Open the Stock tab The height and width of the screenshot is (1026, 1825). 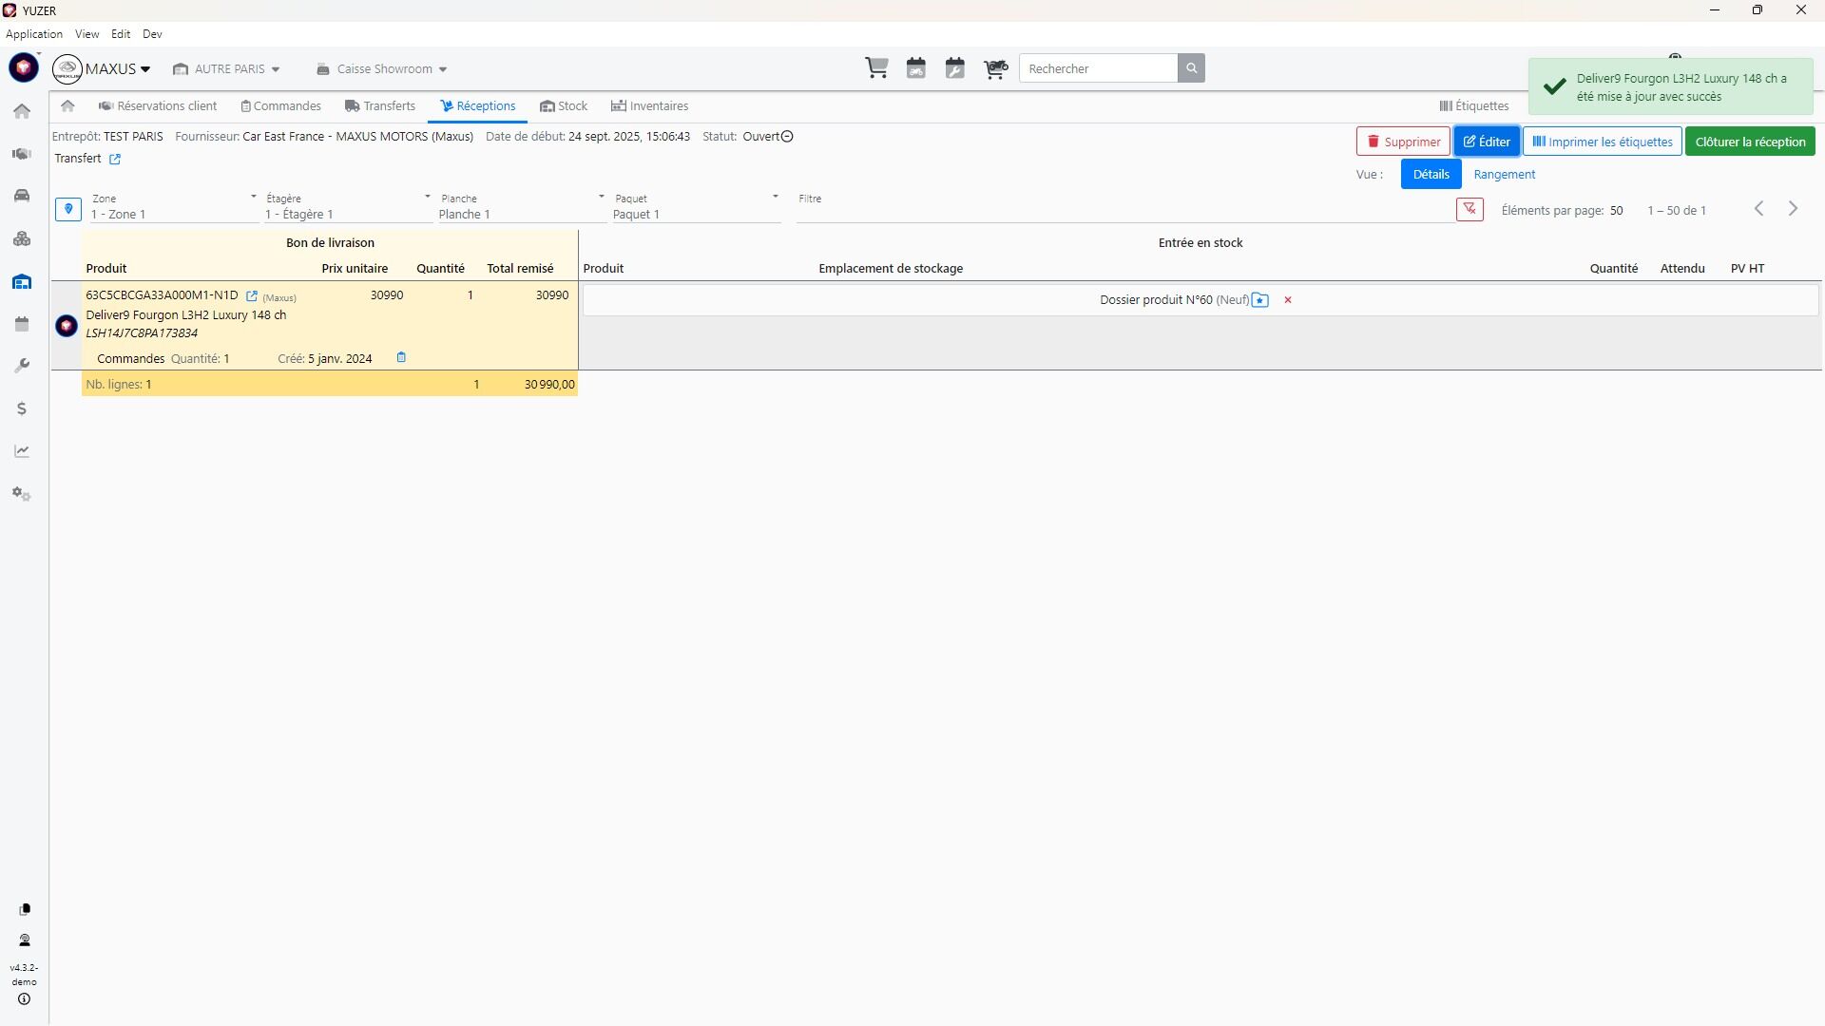(564, 106)
